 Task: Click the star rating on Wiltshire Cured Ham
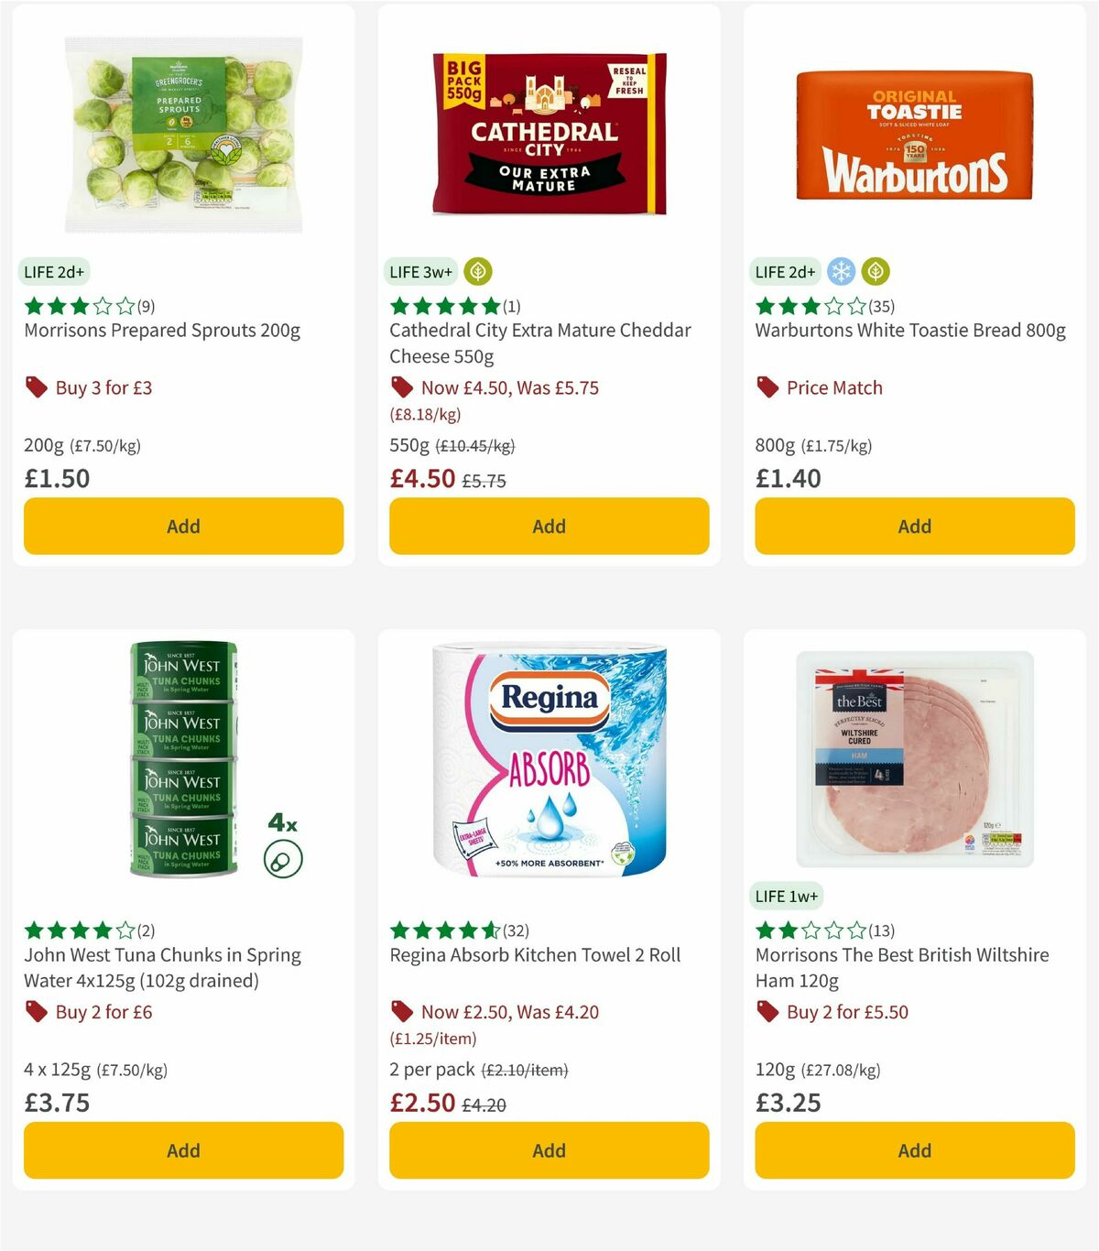point(810,930)
